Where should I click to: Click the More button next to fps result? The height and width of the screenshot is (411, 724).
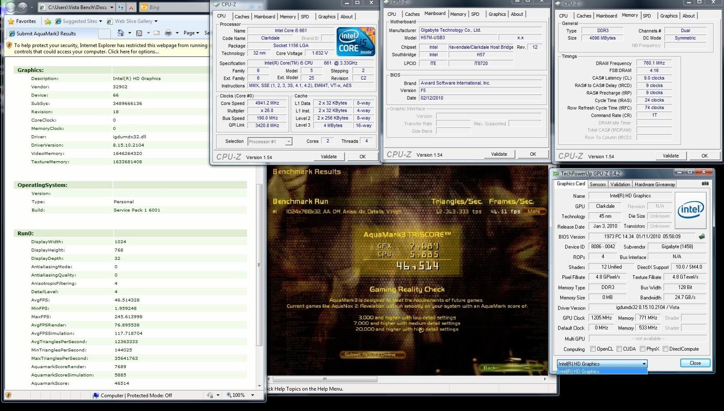pos(533,211)
